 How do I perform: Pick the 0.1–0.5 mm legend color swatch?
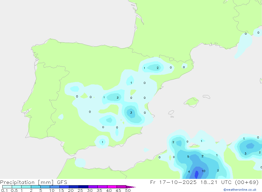click(7, 187)
